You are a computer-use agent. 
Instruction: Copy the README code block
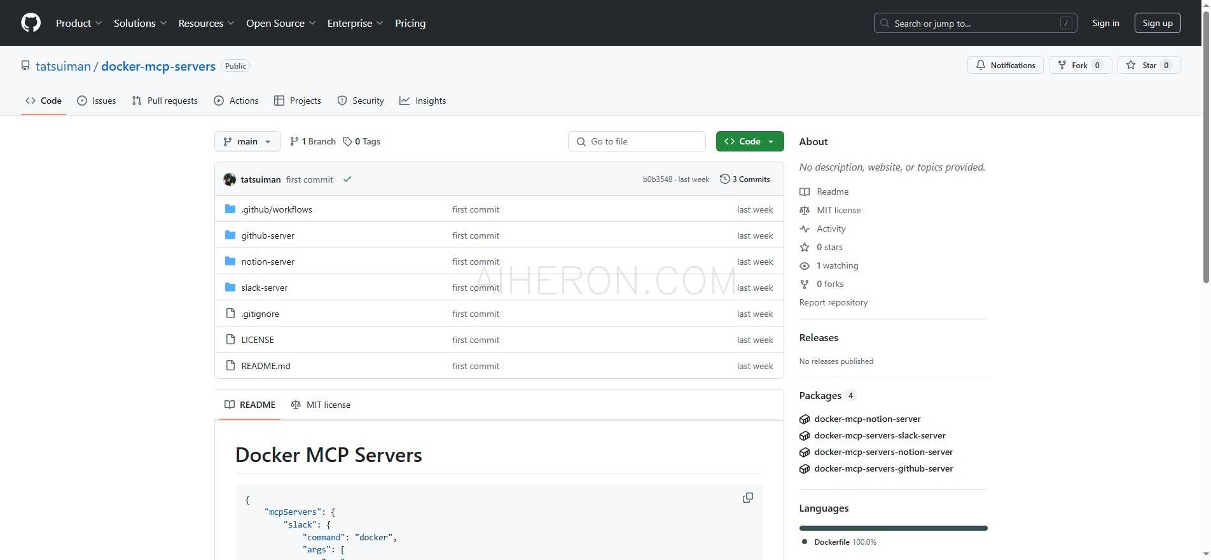(748, 498)
